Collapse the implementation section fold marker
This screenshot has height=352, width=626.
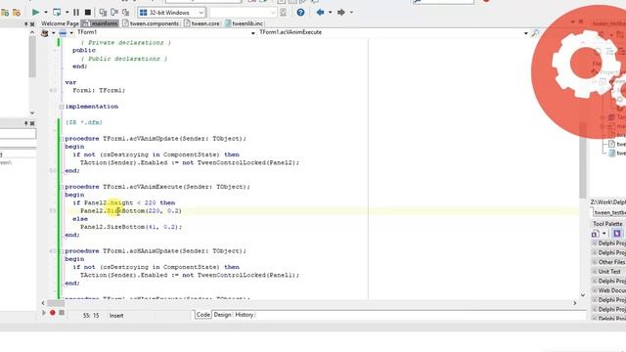coord(61,107)
